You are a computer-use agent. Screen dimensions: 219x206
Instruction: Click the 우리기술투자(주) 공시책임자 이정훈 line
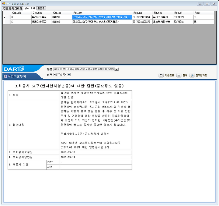(85, 134)
